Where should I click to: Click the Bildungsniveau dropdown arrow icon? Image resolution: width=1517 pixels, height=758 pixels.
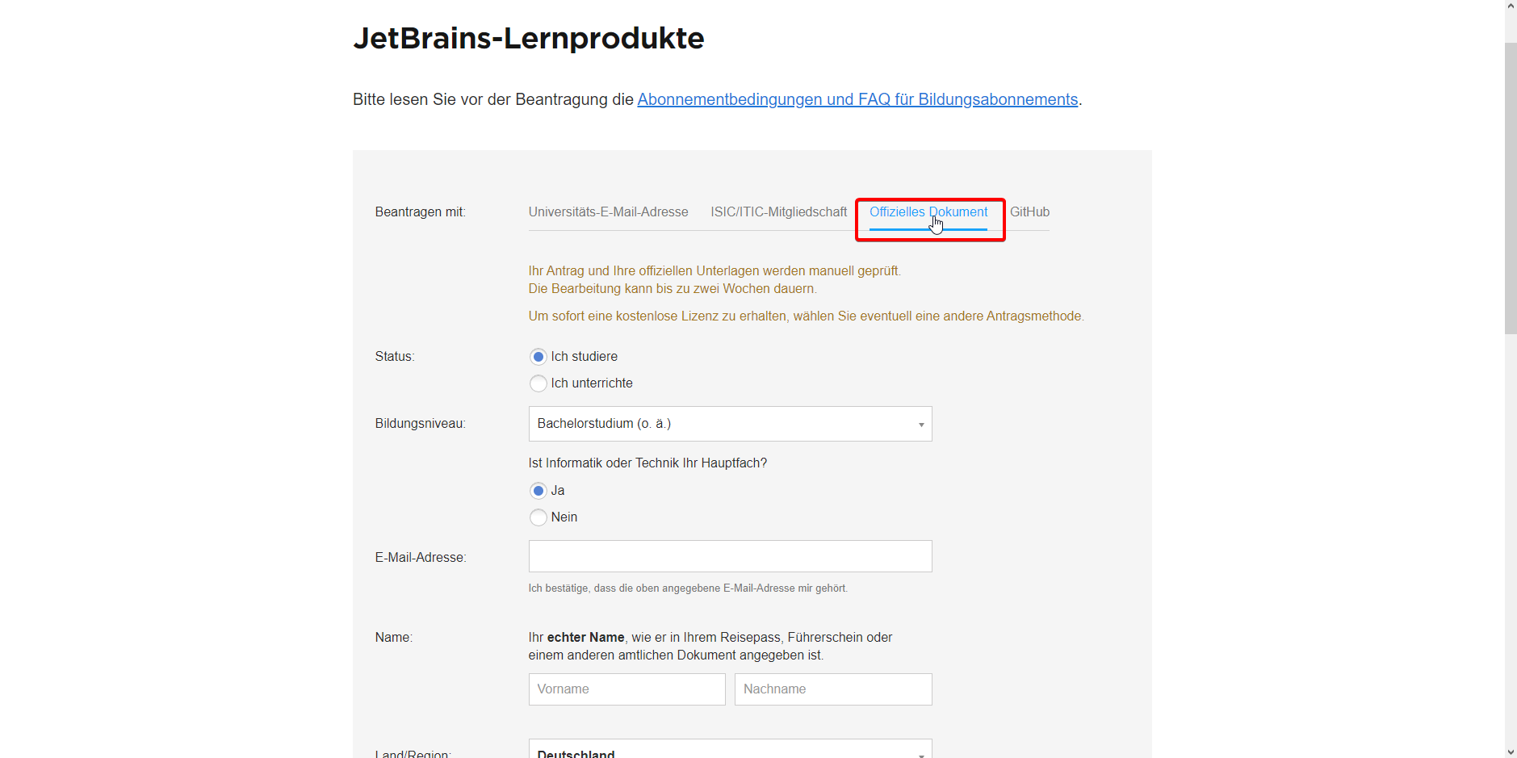[920, 425]
